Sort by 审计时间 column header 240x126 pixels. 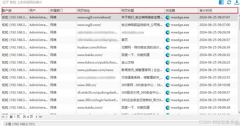pyautogui.click(x=218, y=11)
